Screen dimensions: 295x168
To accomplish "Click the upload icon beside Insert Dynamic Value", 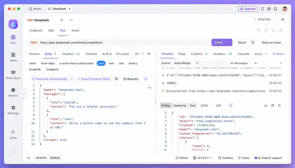I will click(x=116, y=79).
